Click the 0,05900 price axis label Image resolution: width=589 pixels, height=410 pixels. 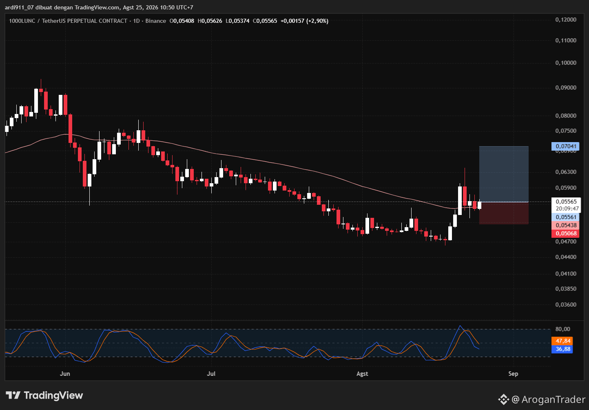[566, 188]
